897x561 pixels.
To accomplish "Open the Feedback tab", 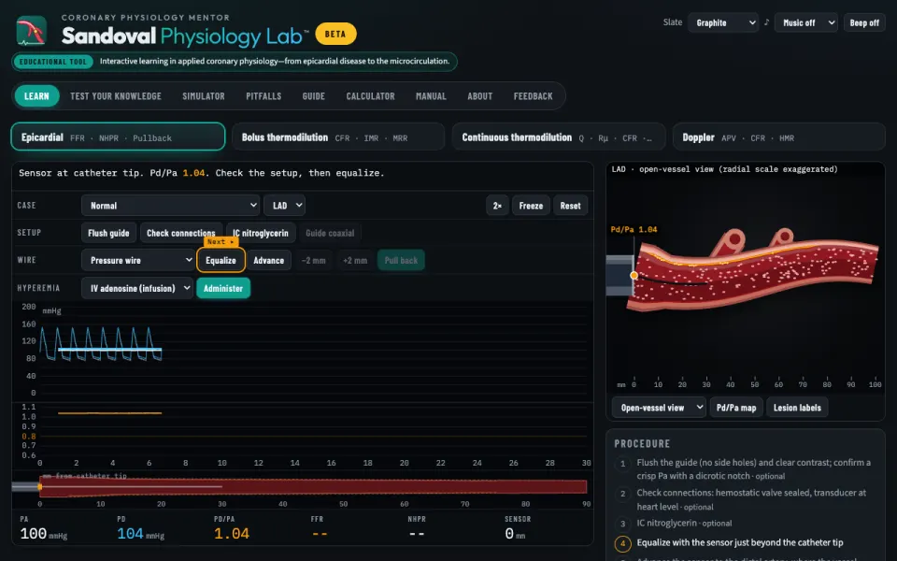I will 534,96.
